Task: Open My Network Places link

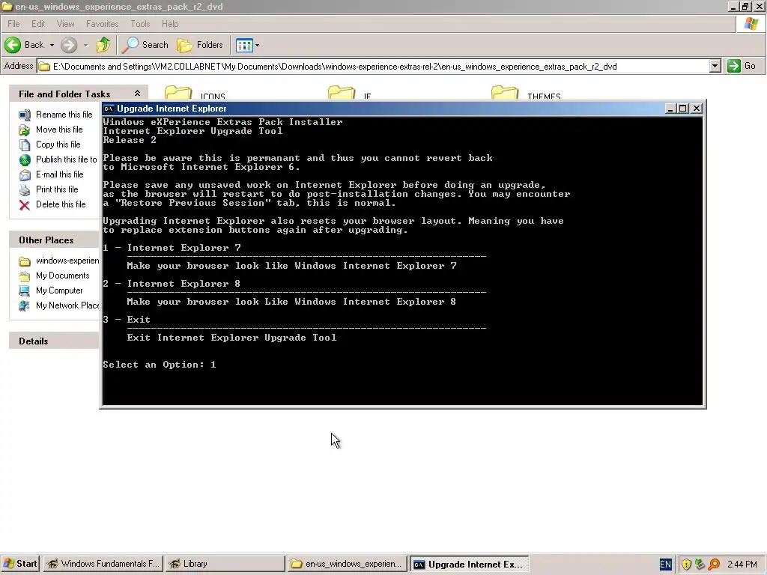Action: [x=67, y=305]
